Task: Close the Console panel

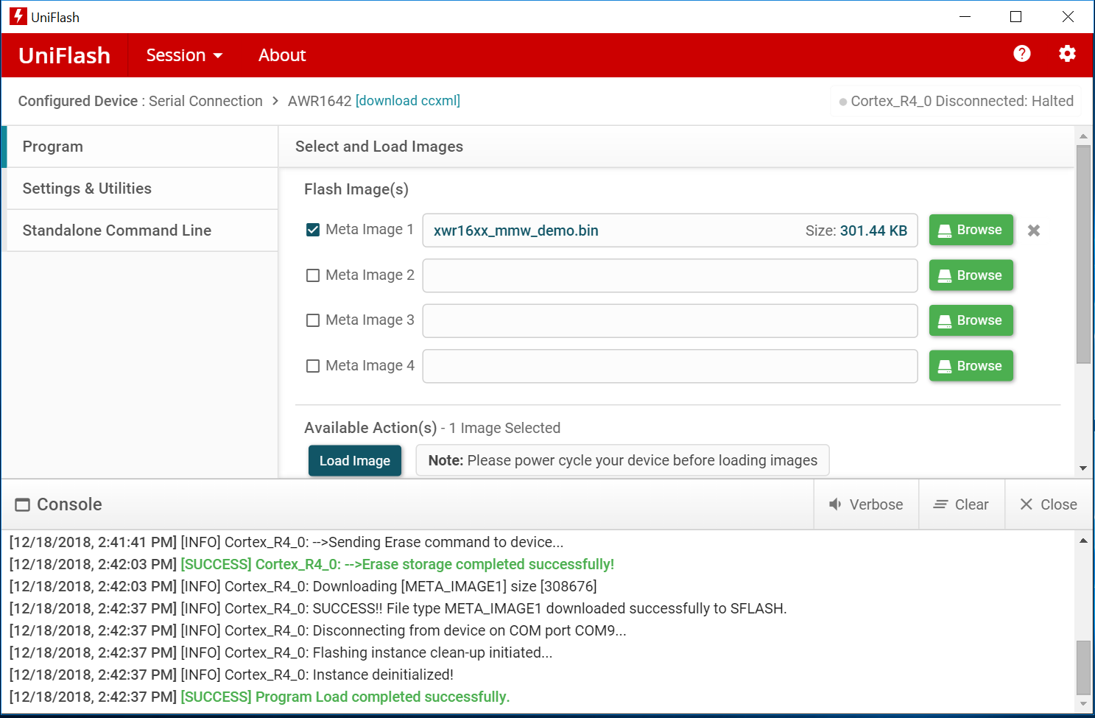Action: [1049, 504]
